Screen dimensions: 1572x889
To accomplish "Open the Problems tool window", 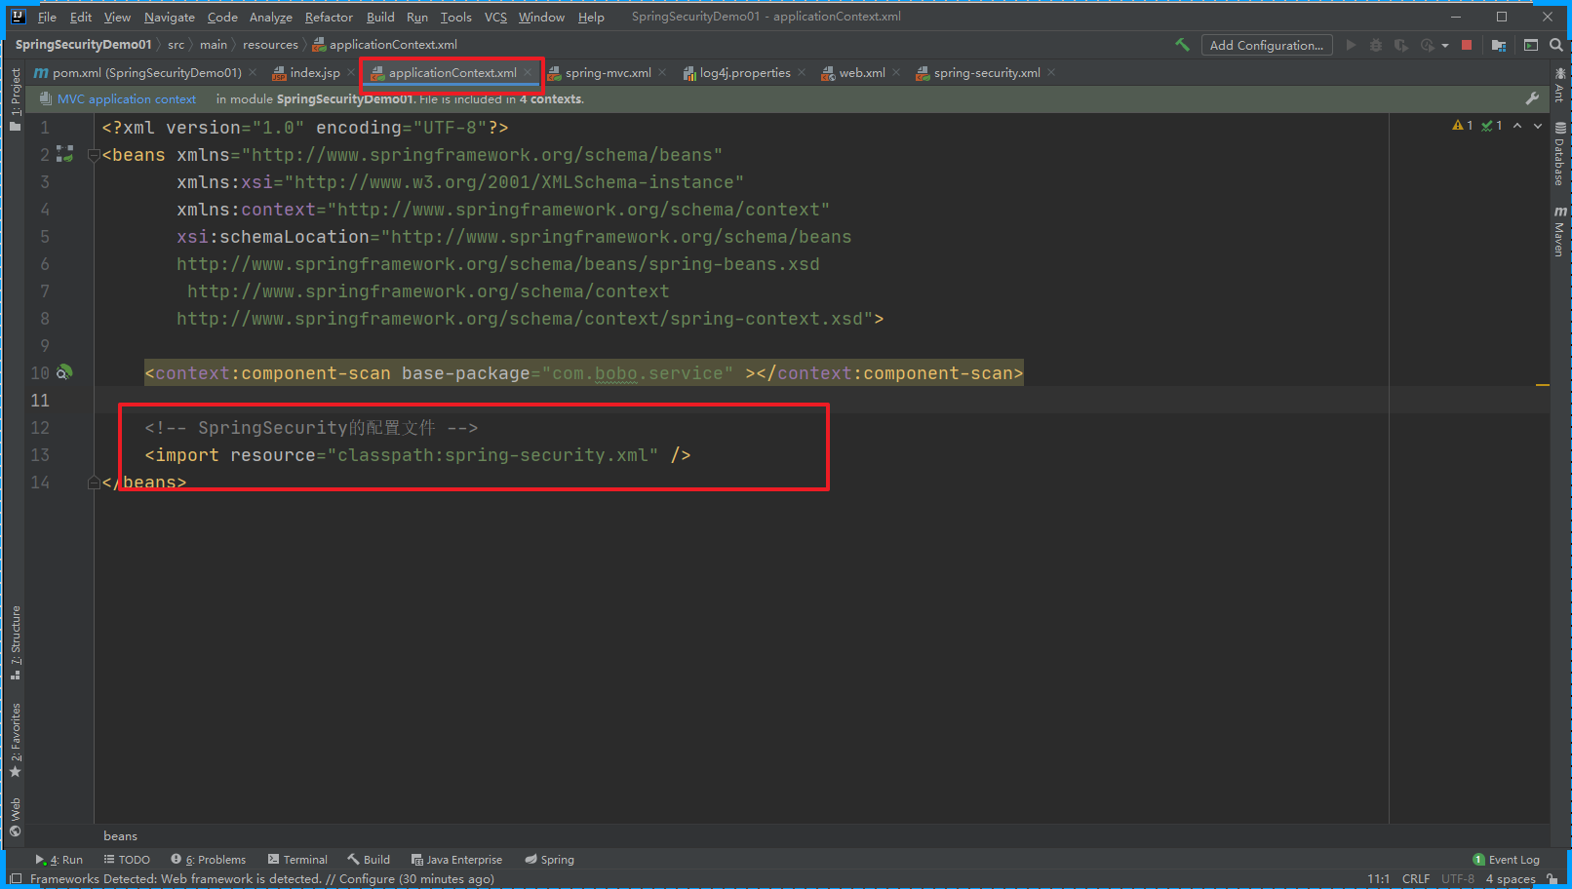I will pyautogui.click(x=208, y=859).
